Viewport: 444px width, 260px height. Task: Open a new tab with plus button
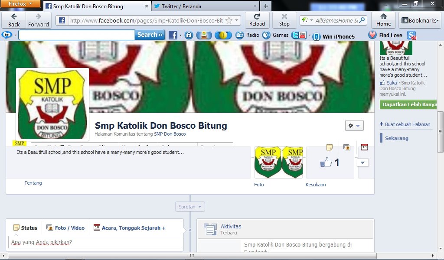[266, 6]
